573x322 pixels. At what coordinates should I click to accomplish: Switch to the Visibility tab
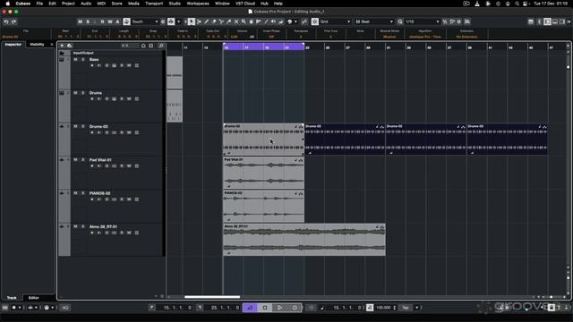click(37, 45)
